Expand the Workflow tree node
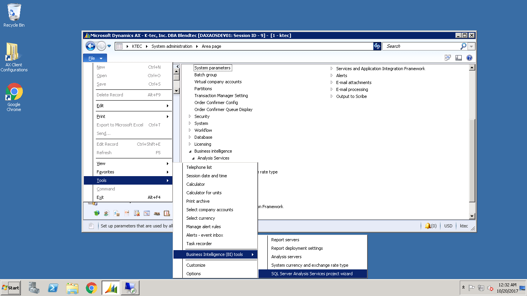527x296 pixels. (190, 130)
